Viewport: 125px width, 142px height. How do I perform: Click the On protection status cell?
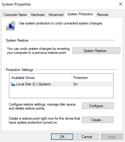click(x=75, y=84)
